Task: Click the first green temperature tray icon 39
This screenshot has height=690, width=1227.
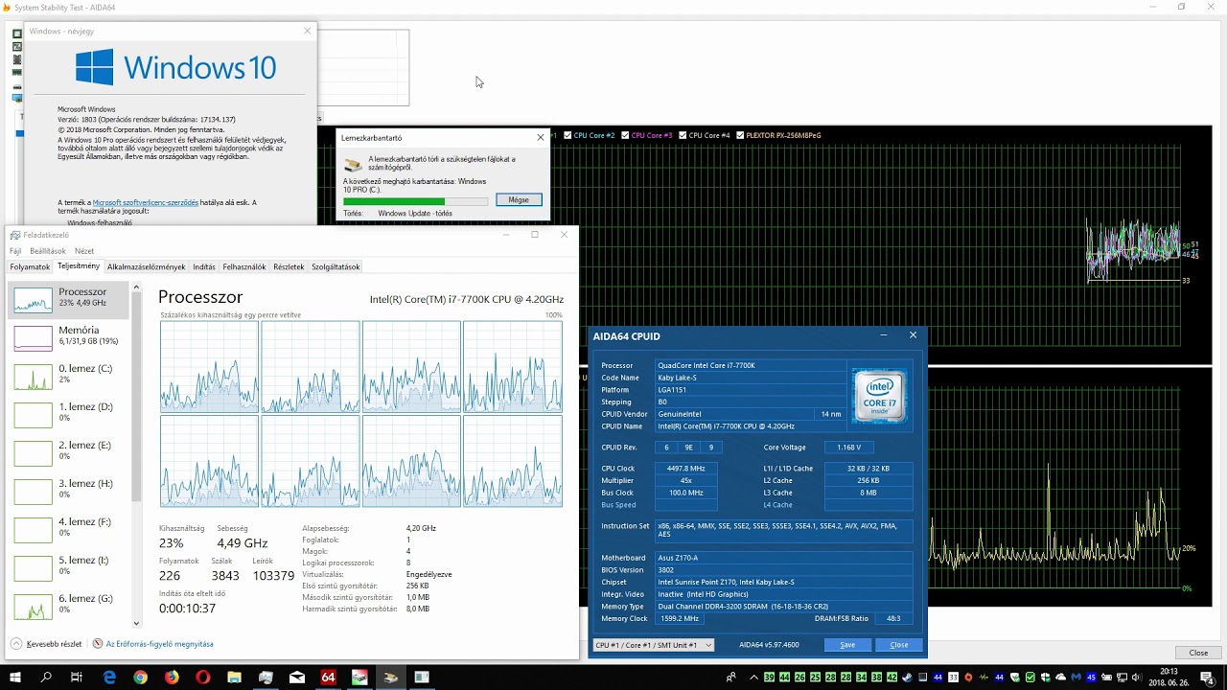Action: point(769,678)
